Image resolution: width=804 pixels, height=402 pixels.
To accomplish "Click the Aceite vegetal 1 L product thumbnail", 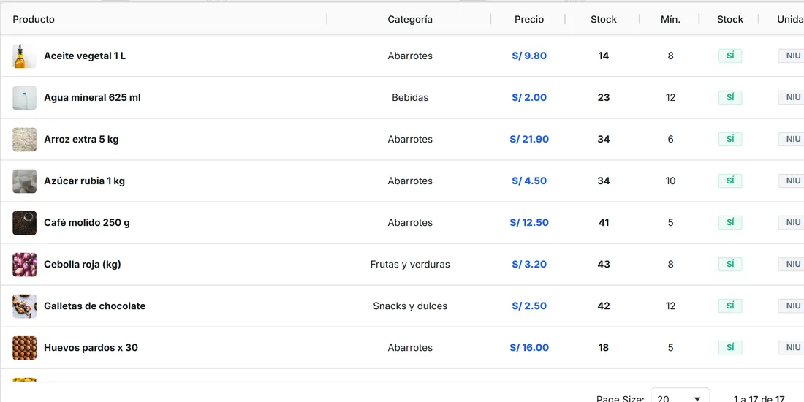I will coord(25,56).
